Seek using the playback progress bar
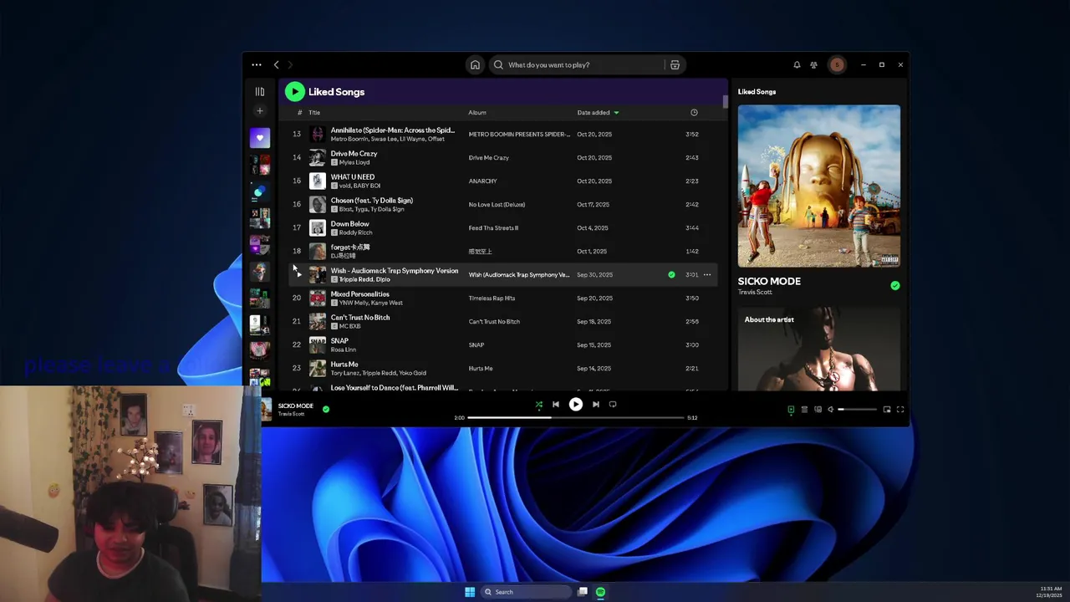 575,417
